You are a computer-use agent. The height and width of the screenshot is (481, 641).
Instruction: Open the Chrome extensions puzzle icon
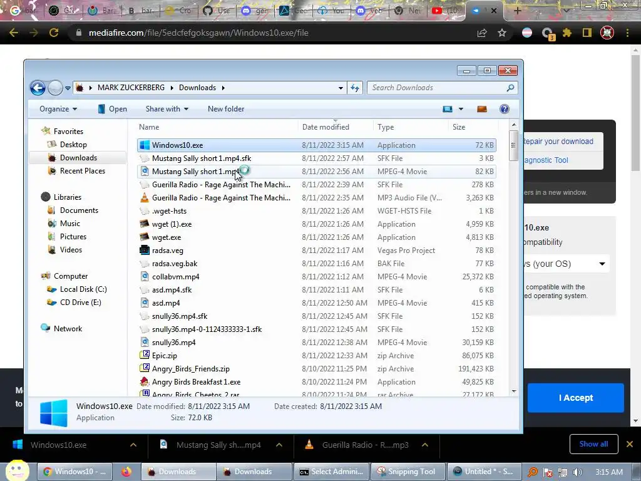(567, 33)
